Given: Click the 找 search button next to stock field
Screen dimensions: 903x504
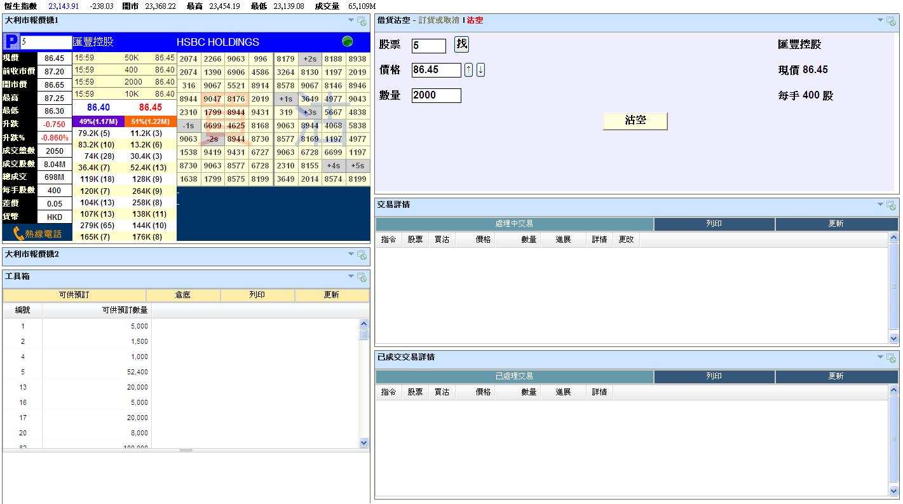Looking at the screenshot, I should [461, 44].
